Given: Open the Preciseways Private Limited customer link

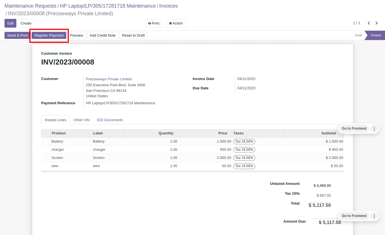Looking at the screenshot, I should [109, 79].
